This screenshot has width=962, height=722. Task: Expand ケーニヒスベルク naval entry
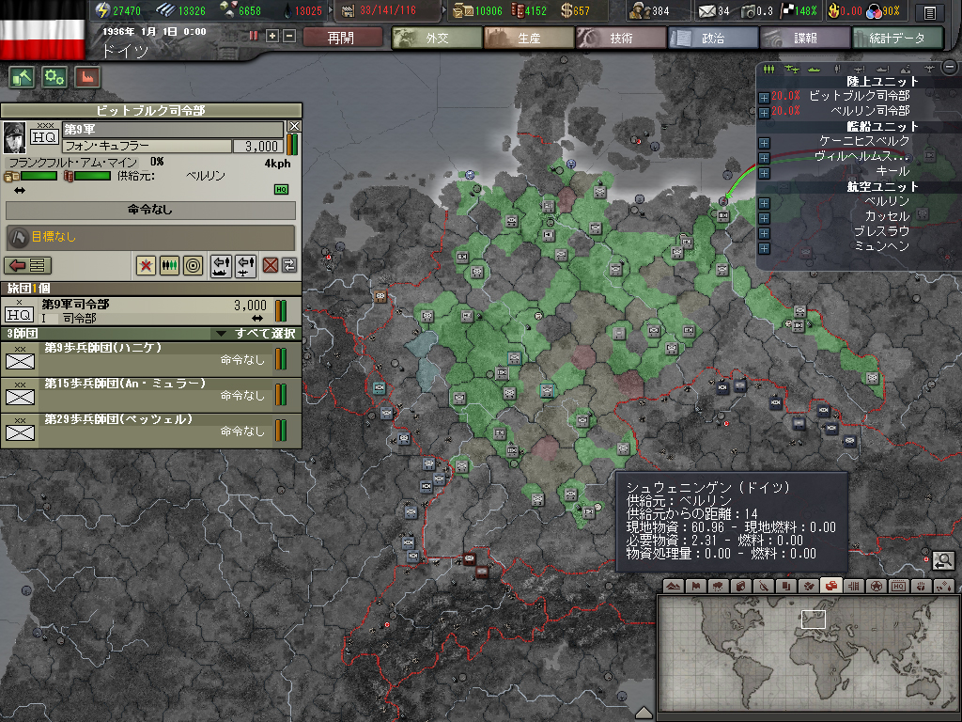click(764, 143)
